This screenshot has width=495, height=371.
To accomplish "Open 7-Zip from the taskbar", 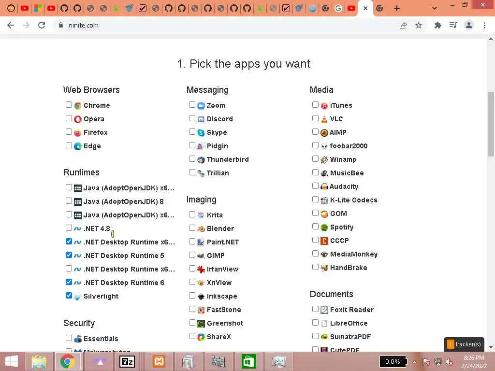I will pos(127,361).
